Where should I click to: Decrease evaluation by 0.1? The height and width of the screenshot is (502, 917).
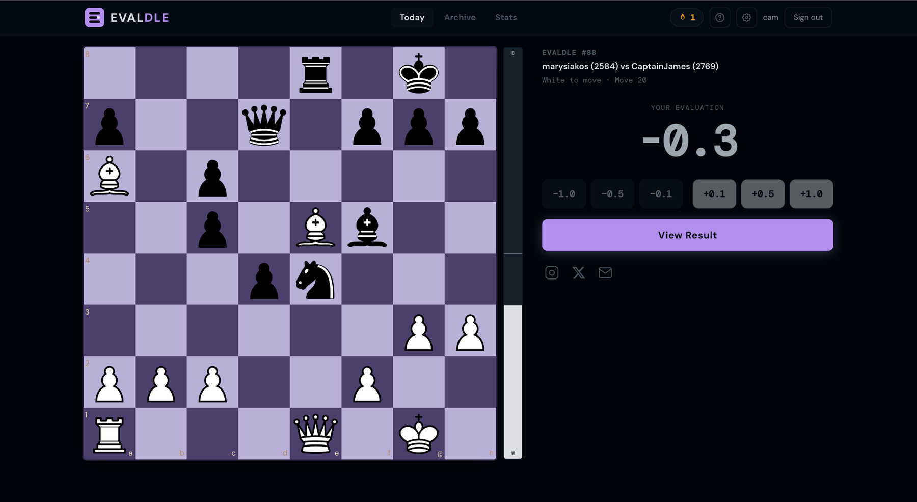pos(661,194)
